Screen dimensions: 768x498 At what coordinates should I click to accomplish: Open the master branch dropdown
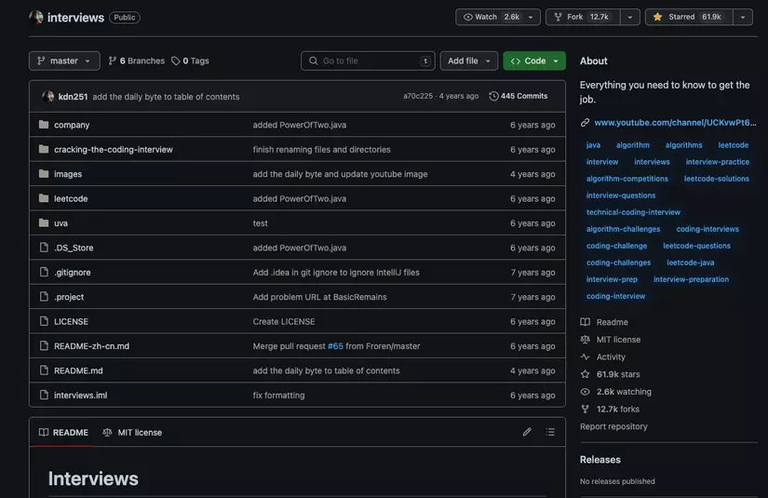(x=64, y=61)
